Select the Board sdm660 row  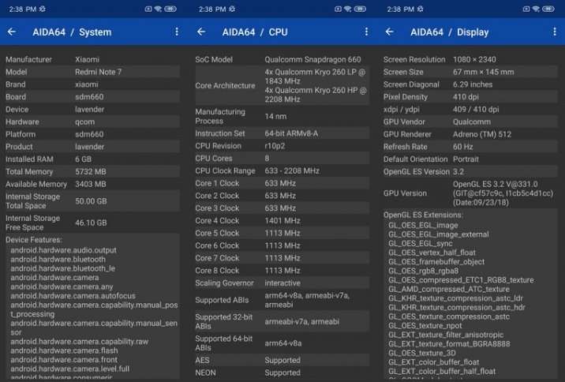point(92,97)
